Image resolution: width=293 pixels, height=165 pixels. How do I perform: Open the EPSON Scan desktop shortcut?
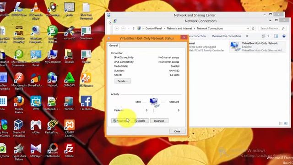(x=19, y=9)
